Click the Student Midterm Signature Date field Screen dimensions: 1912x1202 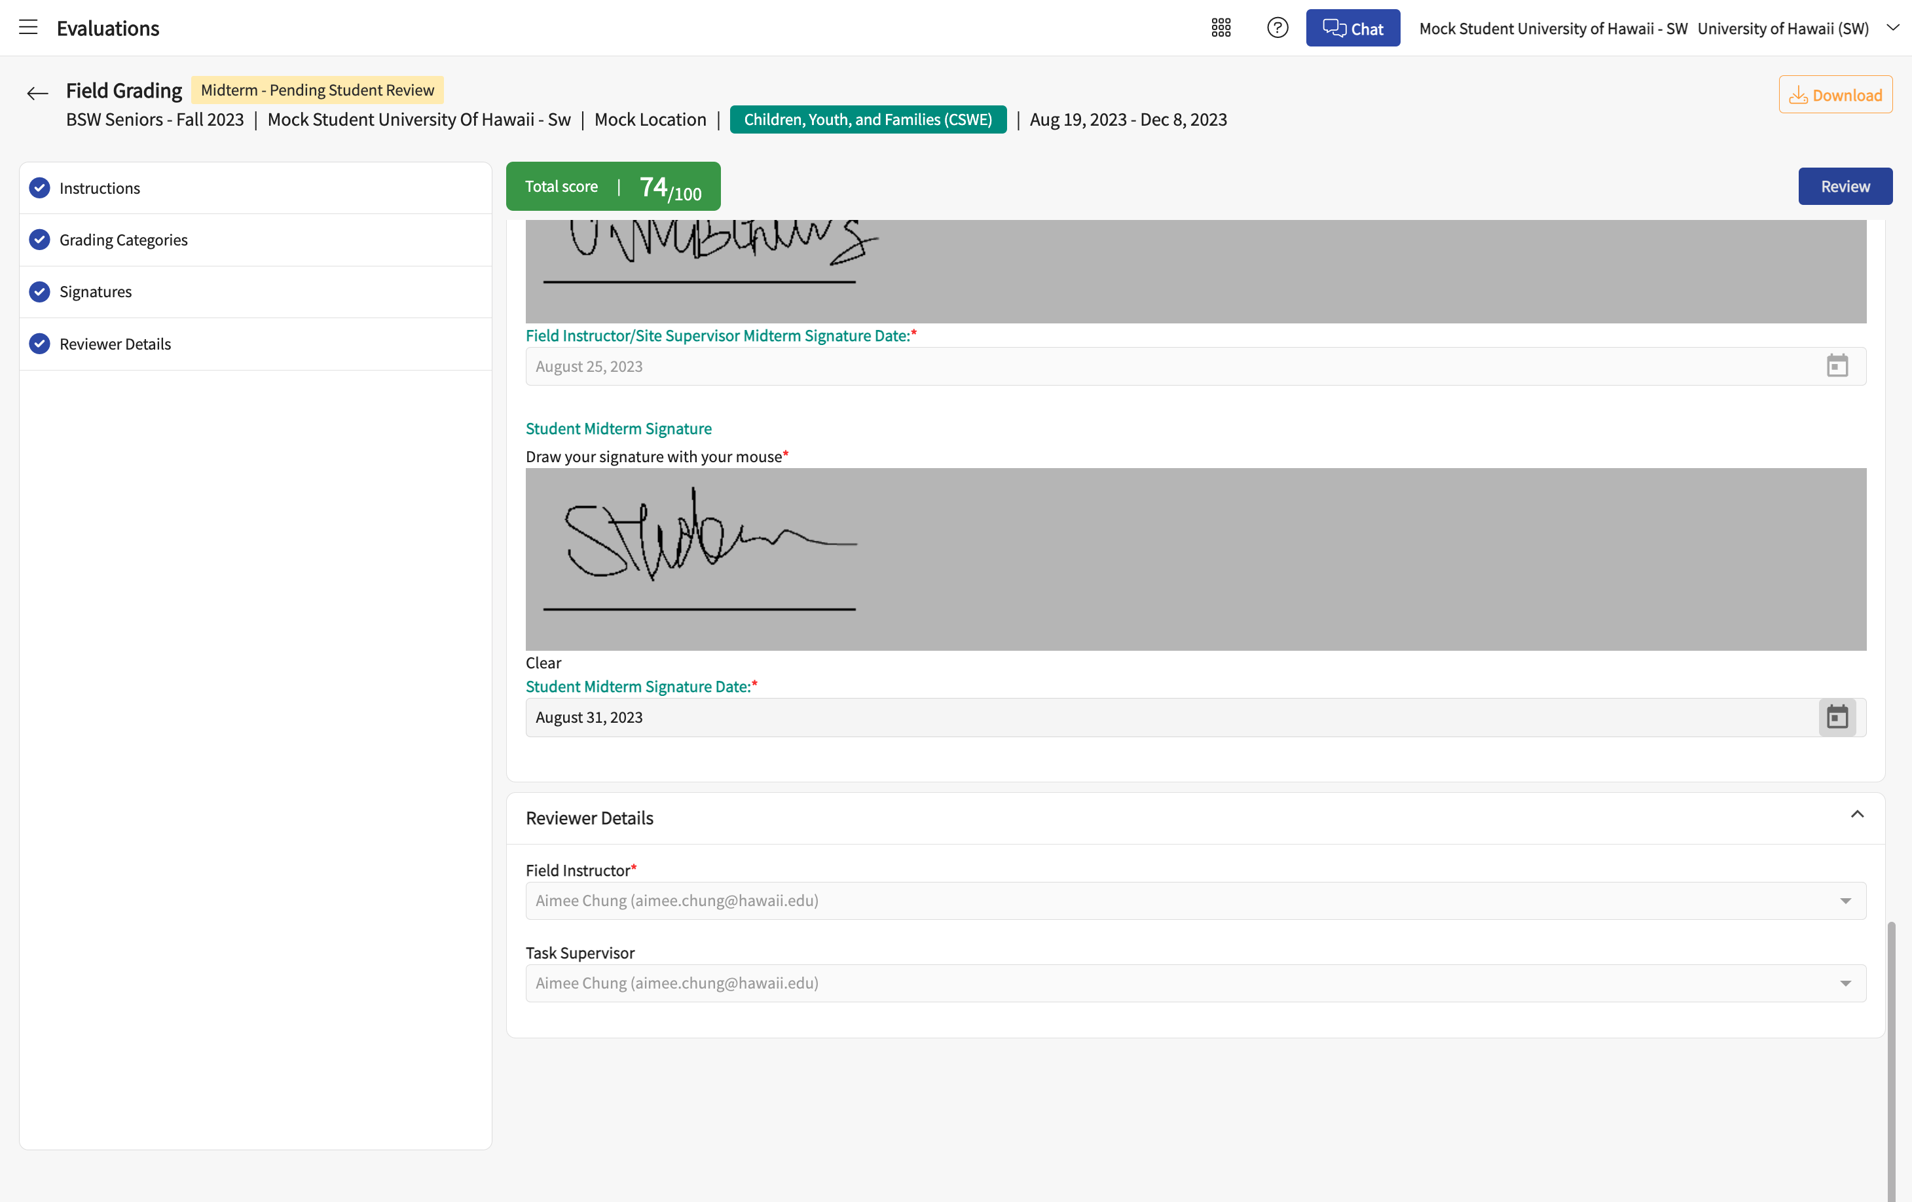pyautogui.click(x=1195, y=717)
